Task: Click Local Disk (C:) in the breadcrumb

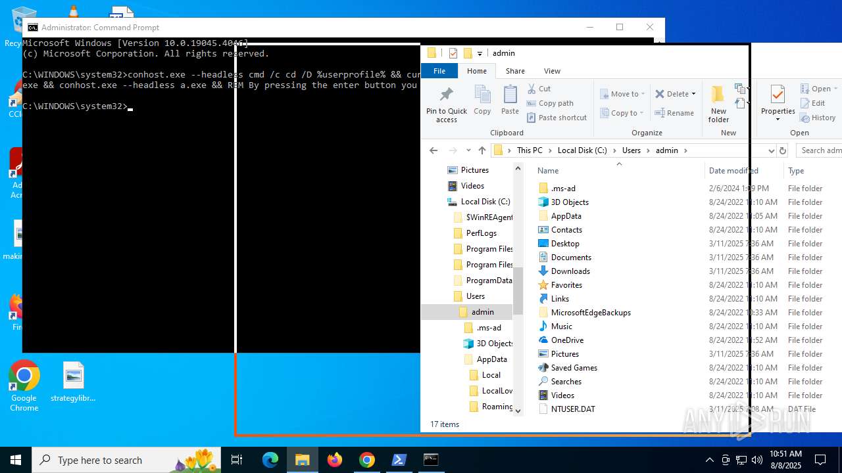Action: 582,150
